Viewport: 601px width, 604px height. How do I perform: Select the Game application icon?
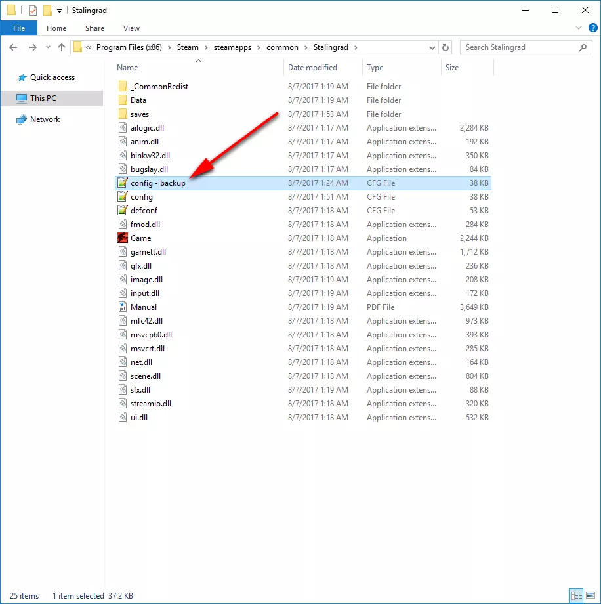[x=123, y=238]
